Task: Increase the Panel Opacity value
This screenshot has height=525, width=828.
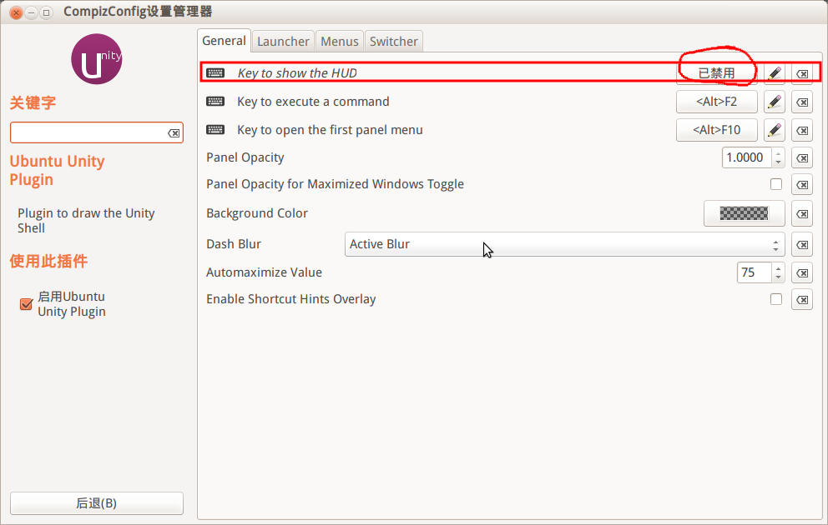Action: pyautogui.click(x=778, y=152)
